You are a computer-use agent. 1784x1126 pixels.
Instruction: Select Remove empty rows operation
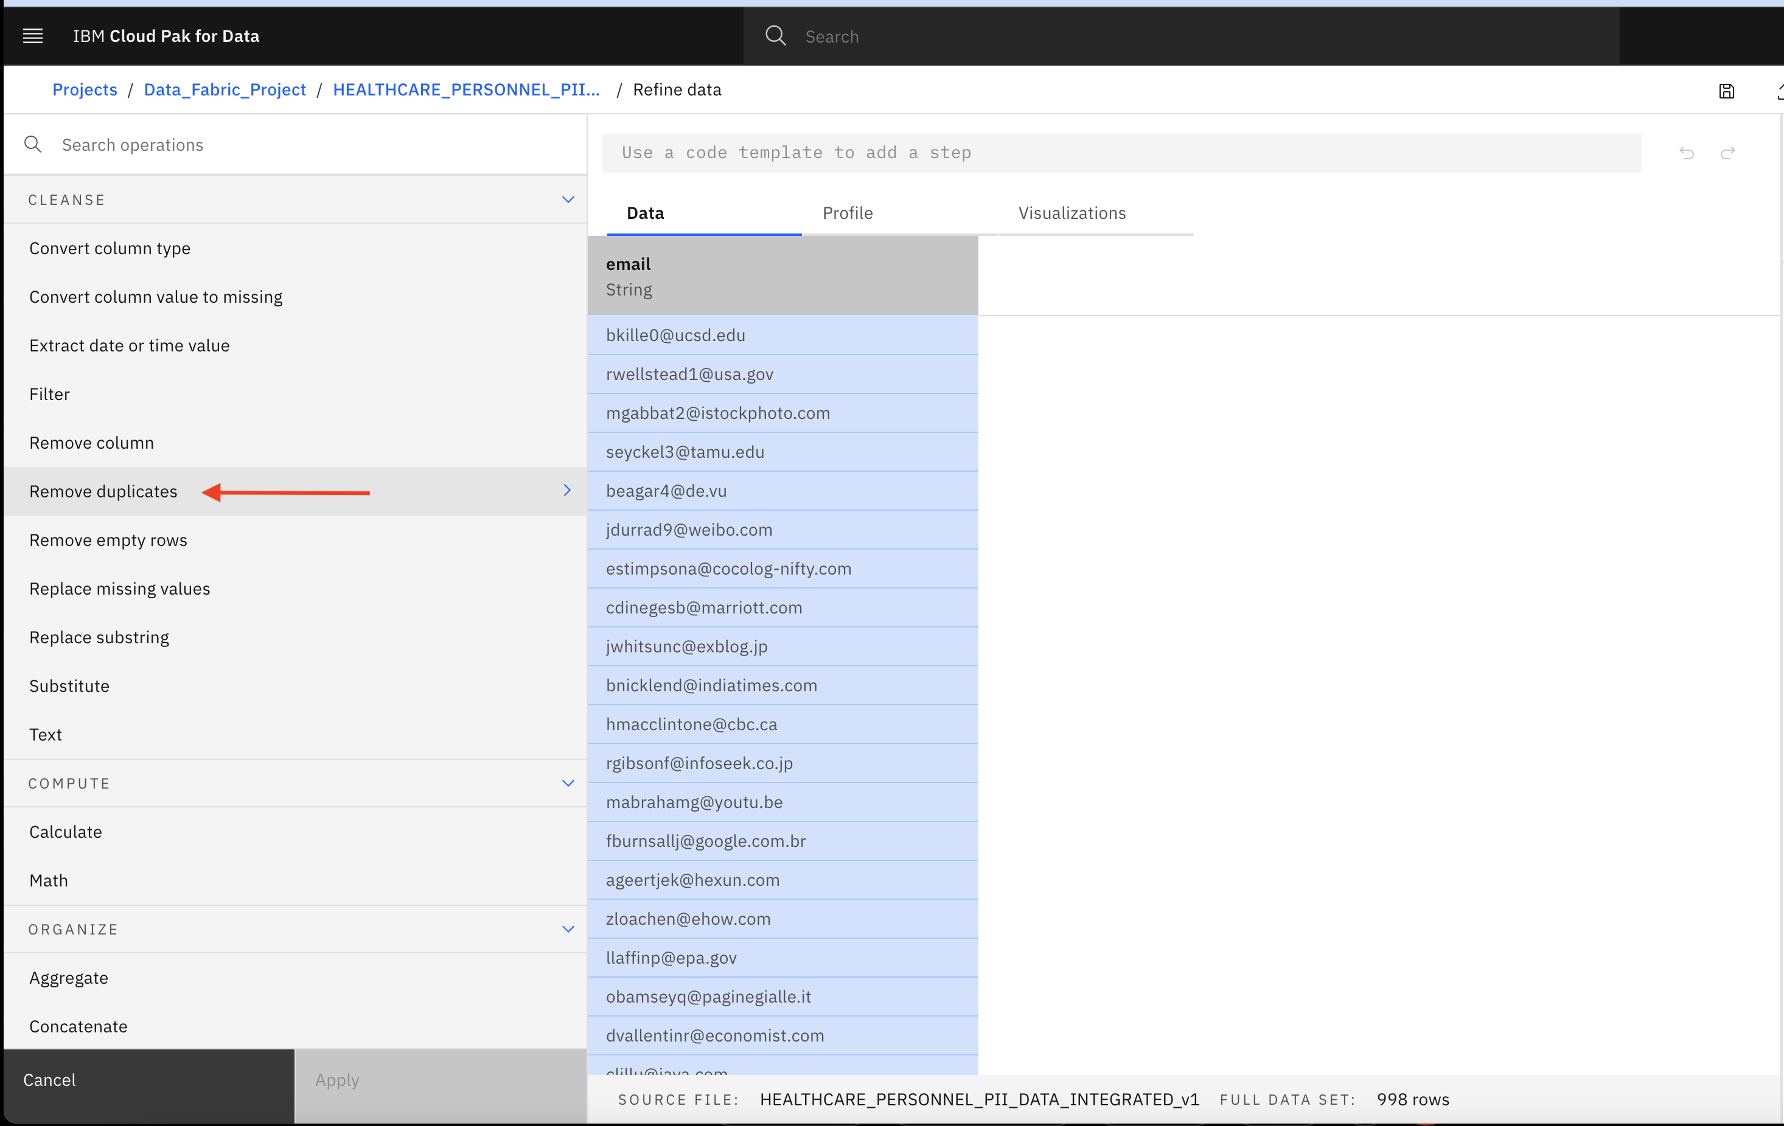[x=295, y=541]
